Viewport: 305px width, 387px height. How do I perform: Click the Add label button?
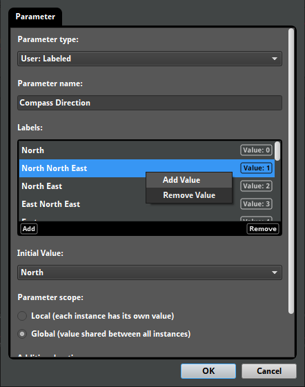coord(29,229)
